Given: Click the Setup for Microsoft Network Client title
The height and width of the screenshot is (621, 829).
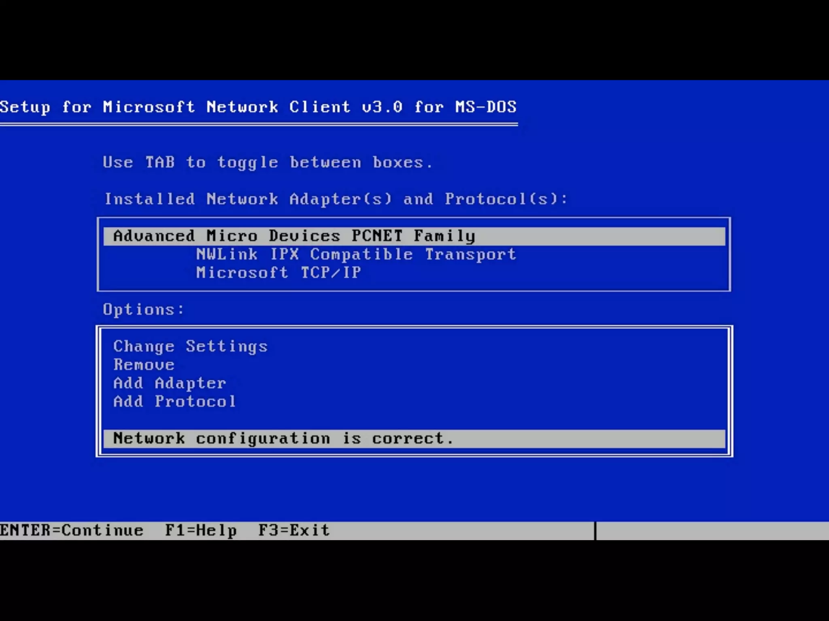Looking at the screenshot, I should (258, 107).
